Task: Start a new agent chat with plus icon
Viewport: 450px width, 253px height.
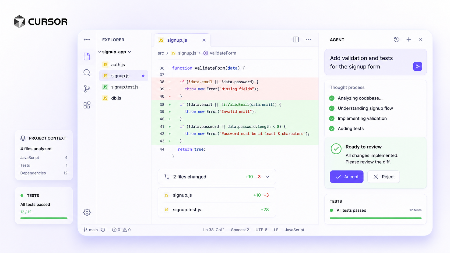Action: coord(409,40)
